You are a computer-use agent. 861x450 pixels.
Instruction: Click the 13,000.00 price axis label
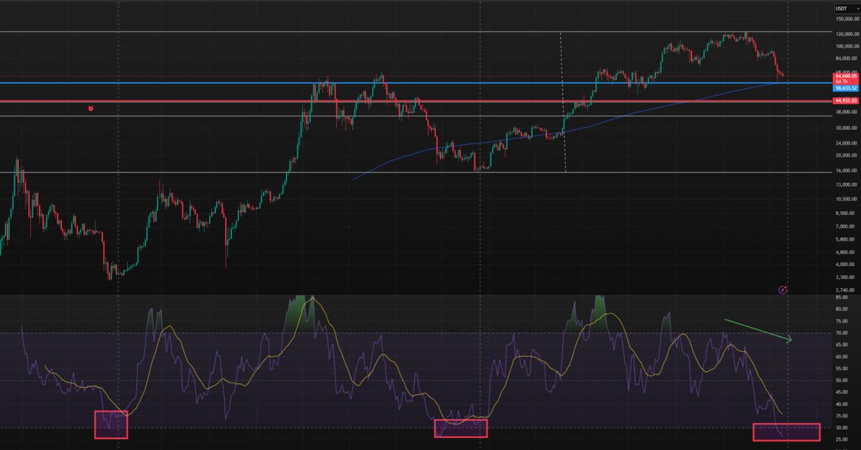click(847, 184)
